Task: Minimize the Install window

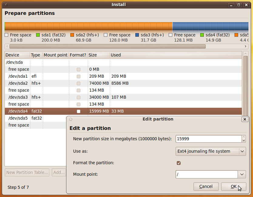Action: click(x=231, y=5)
